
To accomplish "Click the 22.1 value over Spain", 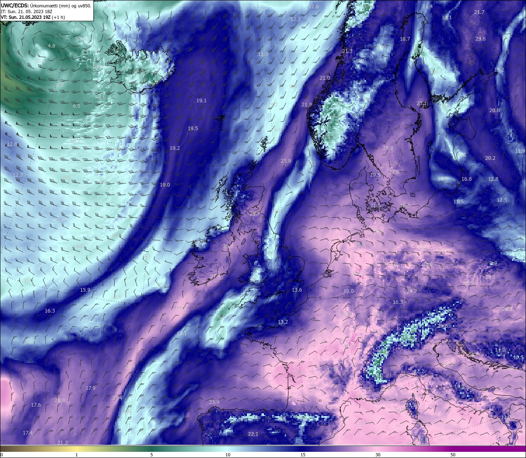I will point(253,434).
